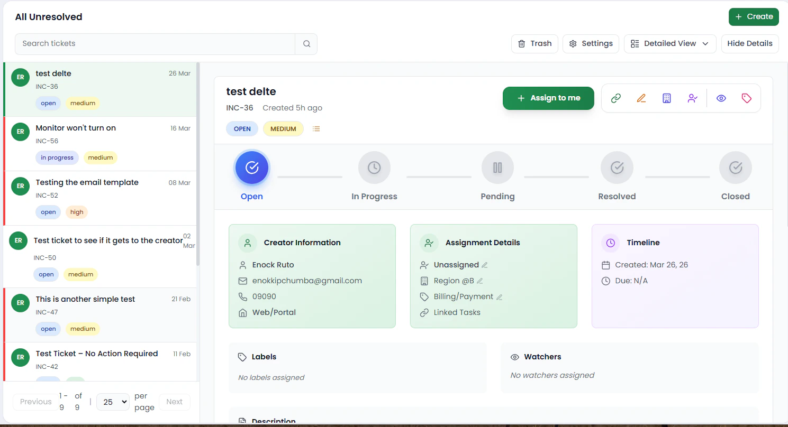Screen dimensions: 788x427
Task: Set status to Closed check circle
Action: tap(736, 168)
